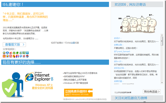This screenshot has height=103, width=166.
Task: Click the yellow T share icon
Action: (x=14, y=56)
